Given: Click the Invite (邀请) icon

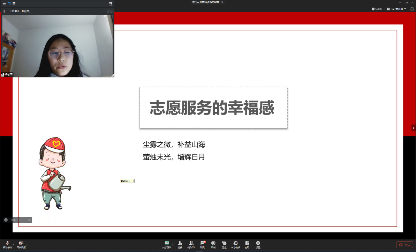Looking at the screenshot, I should click(180, 244).
